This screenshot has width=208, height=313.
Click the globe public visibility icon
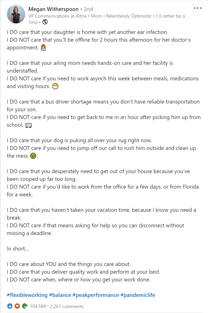coord(45,22)
